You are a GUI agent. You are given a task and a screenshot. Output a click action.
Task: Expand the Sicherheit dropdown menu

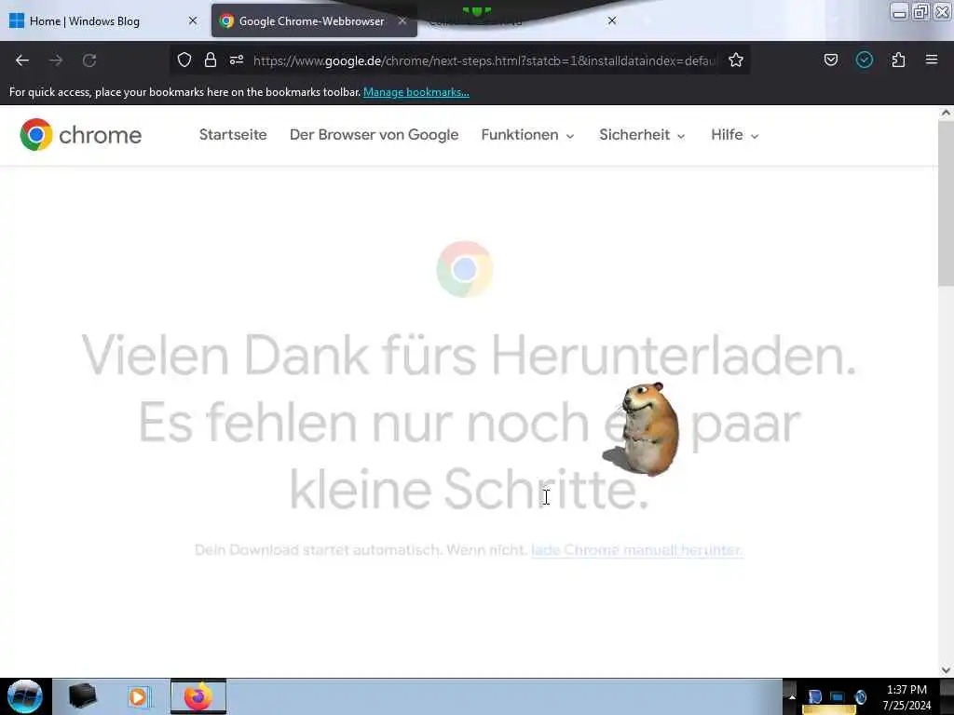642,134
